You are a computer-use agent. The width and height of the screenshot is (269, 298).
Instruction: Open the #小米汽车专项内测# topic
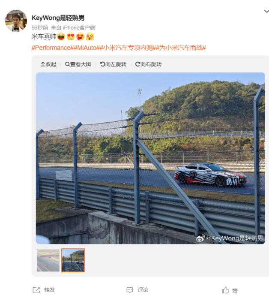tap(128, 48)
